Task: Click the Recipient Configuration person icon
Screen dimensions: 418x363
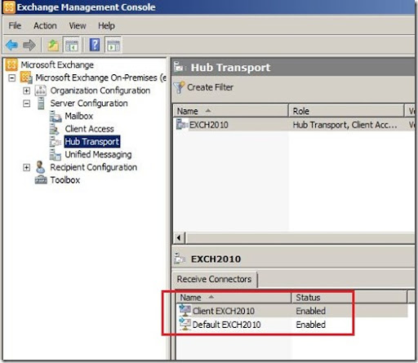Action: pos(41,167)
